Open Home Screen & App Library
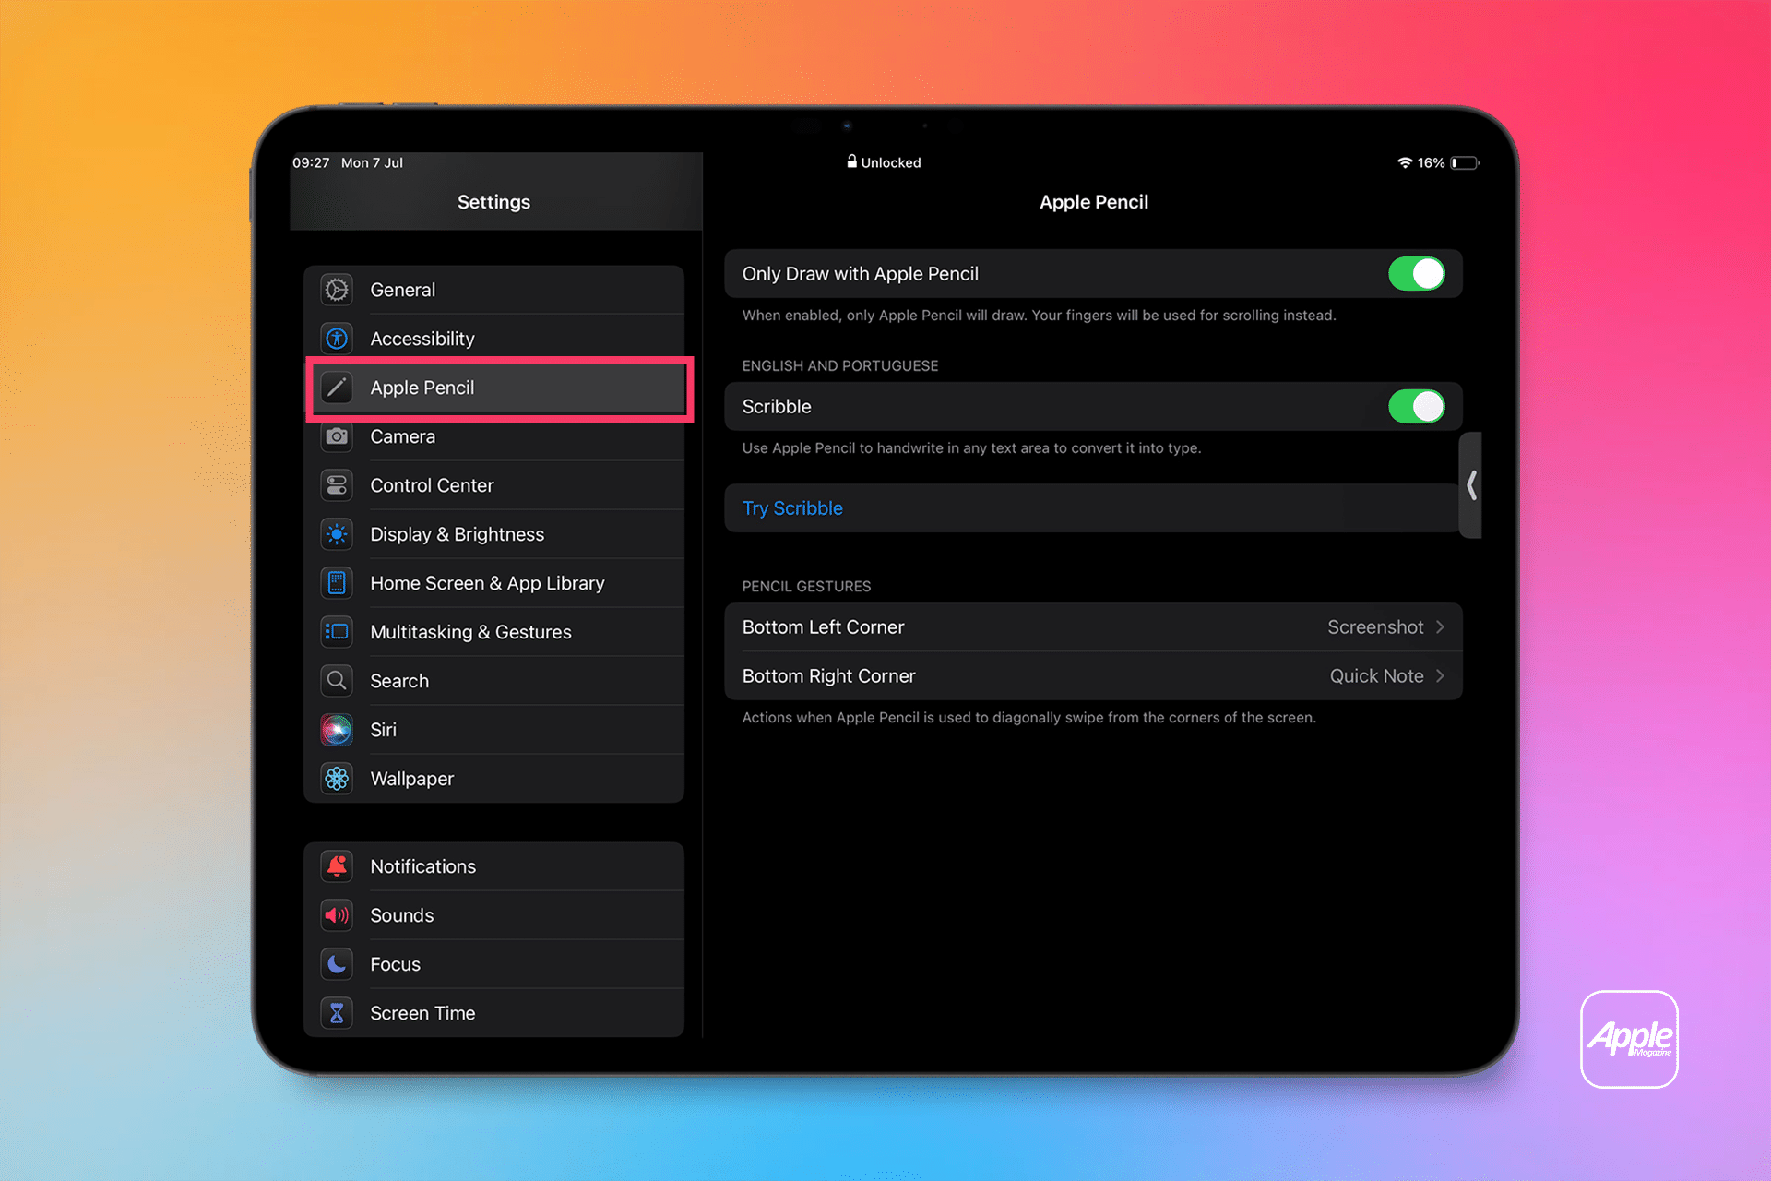Screen dimensions: 1771x1181 click(x=494, y=583)
